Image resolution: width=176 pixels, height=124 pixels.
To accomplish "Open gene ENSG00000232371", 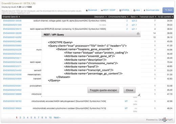I will (12, 66).
